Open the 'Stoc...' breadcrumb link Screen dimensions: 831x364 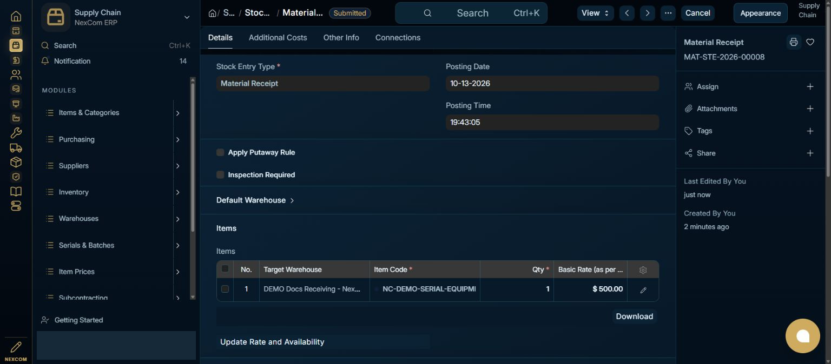(x=257, y=12)
